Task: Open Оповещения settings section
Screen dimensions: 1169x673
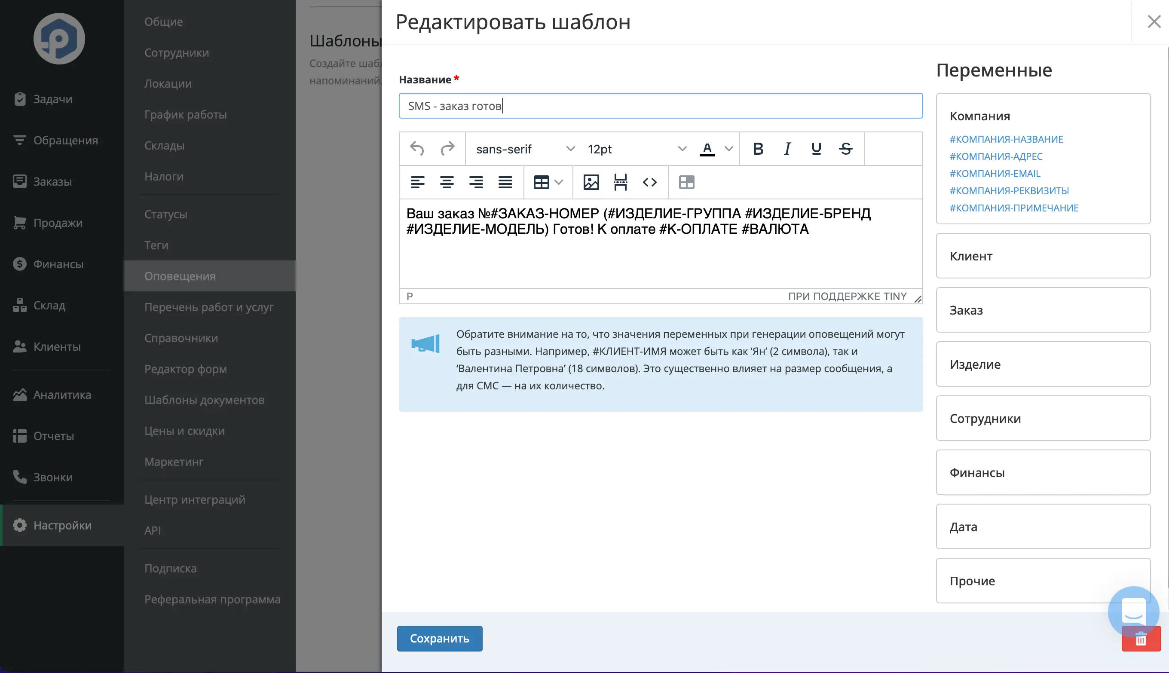Action: 210,276
